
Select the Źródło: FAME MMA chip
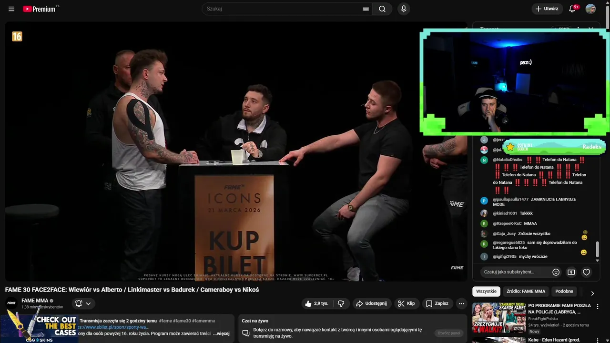click(x=526, y=291)
